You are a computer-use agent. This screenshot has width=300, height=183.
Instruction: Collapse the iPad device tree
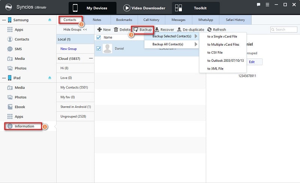pyautogui.click(x=4, y=78)
